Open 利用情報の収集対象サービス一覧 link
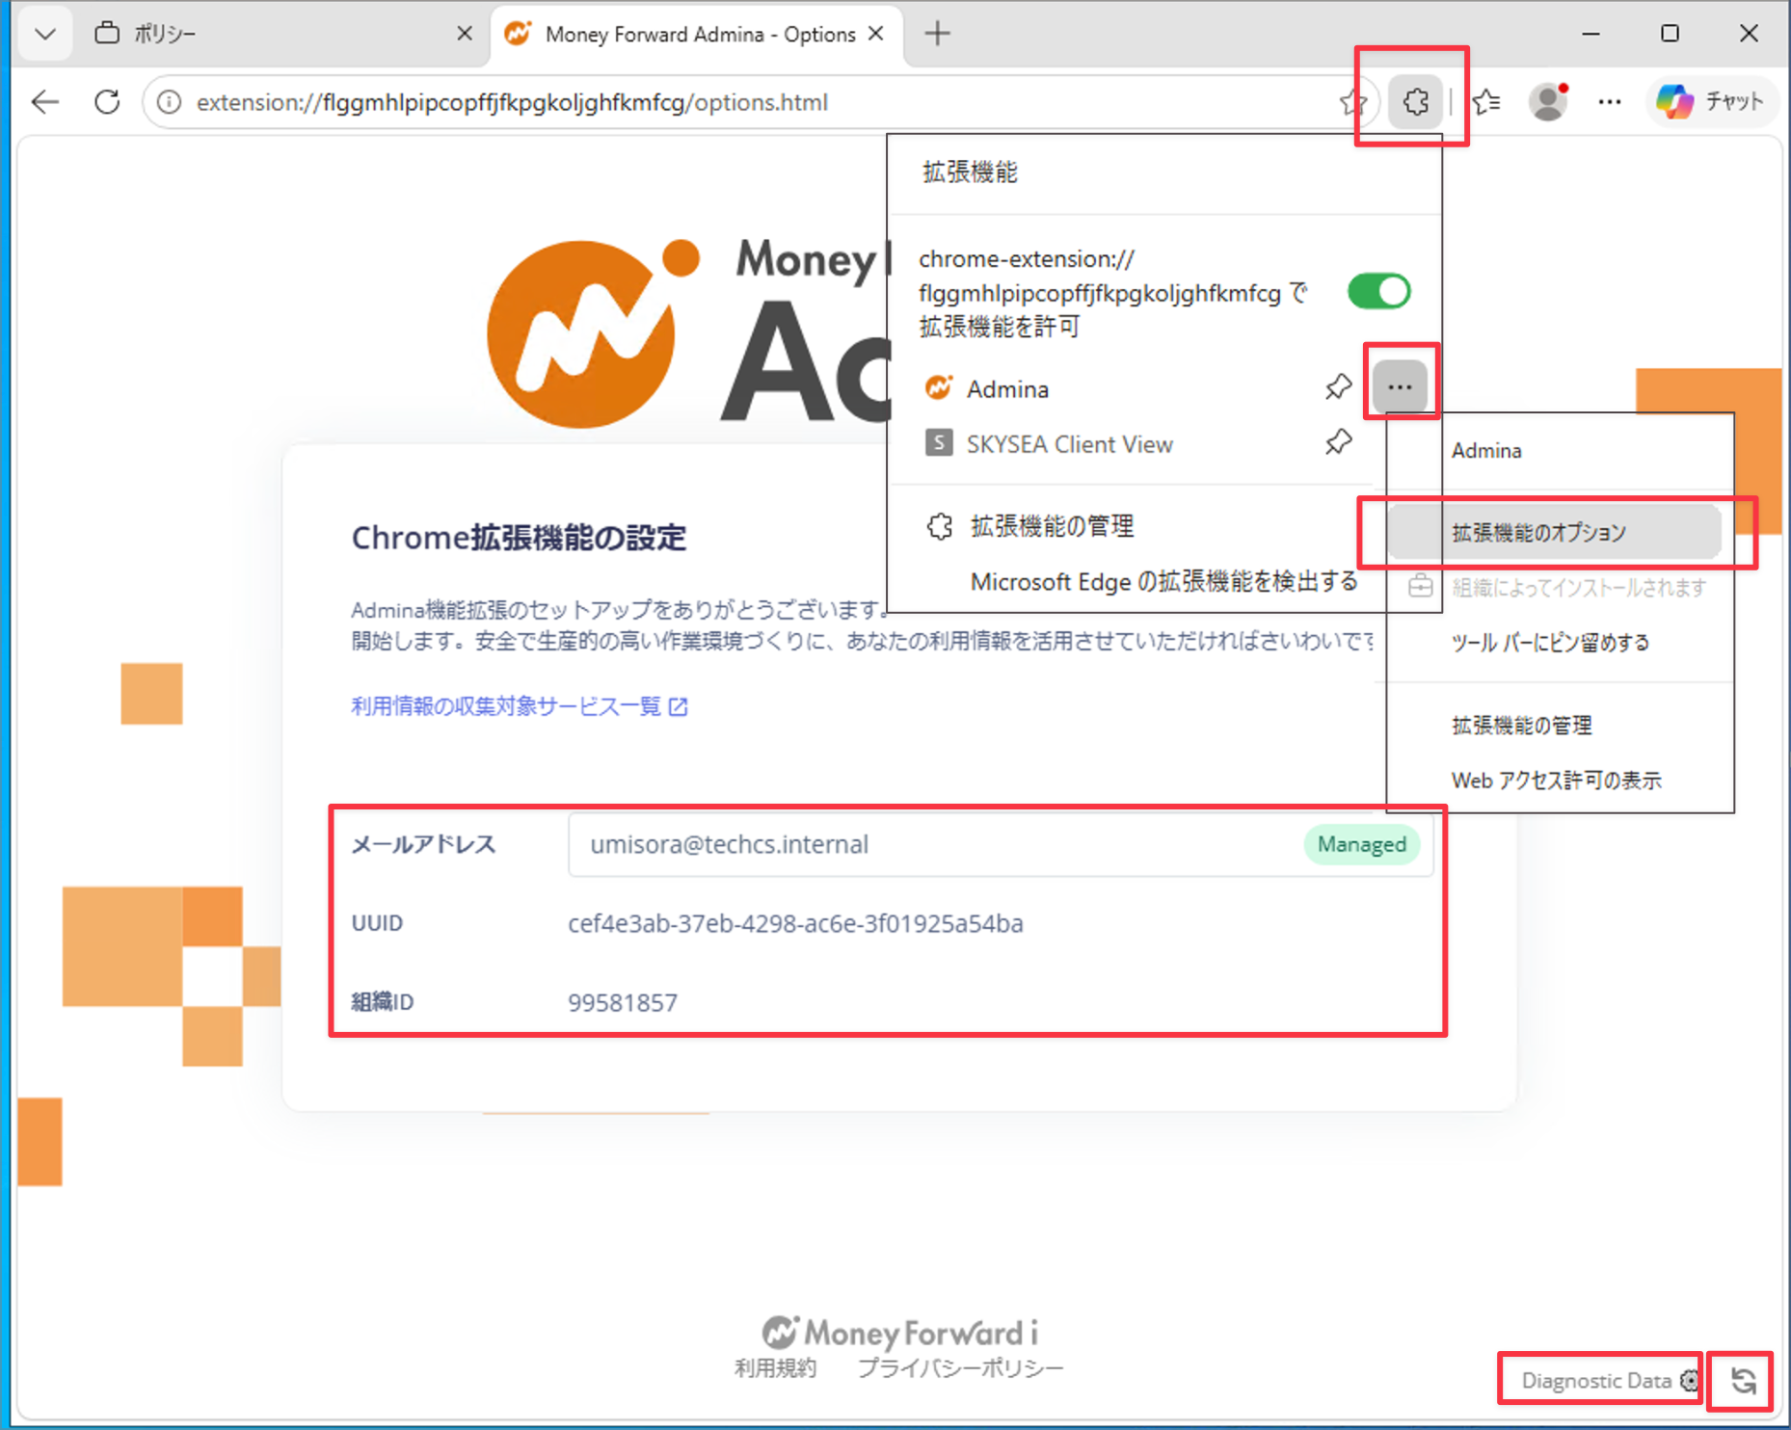This screenshot has height=1430, width=1791. coord(519,706)
